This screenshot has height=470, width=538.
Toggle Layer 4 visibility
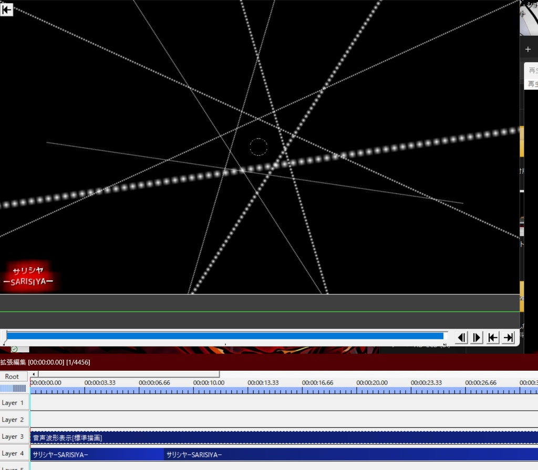pos(14,453)
